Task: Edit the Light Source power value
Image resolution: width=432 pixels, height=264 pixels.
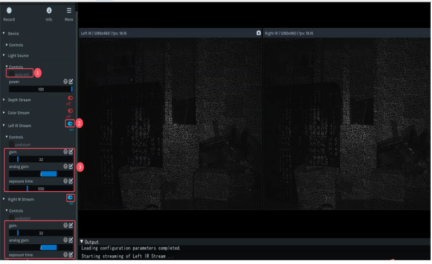Action: tap(71, 81)
